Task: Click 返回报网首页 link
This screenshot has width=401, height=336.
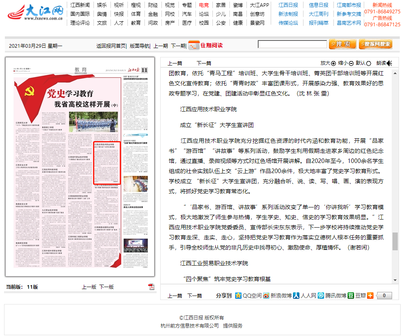Action: tap(111, 46)
